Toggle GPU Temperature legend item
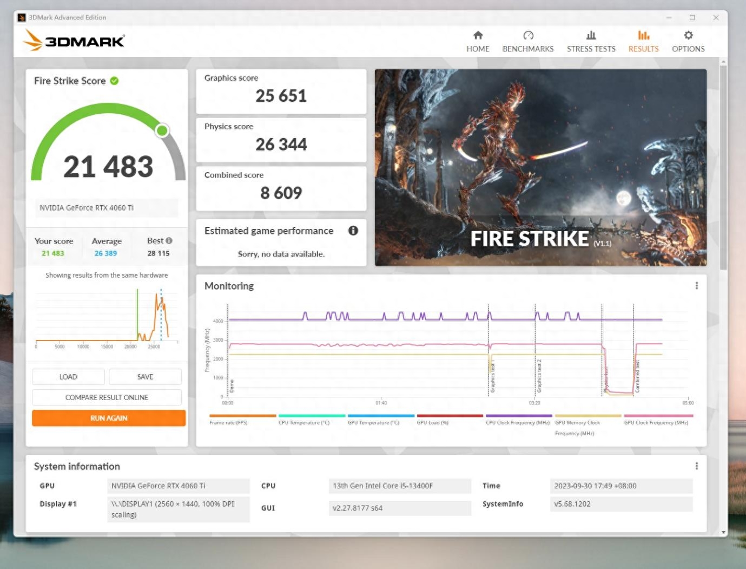The height and width of the screenshot is (569, 746). (381, 420)
